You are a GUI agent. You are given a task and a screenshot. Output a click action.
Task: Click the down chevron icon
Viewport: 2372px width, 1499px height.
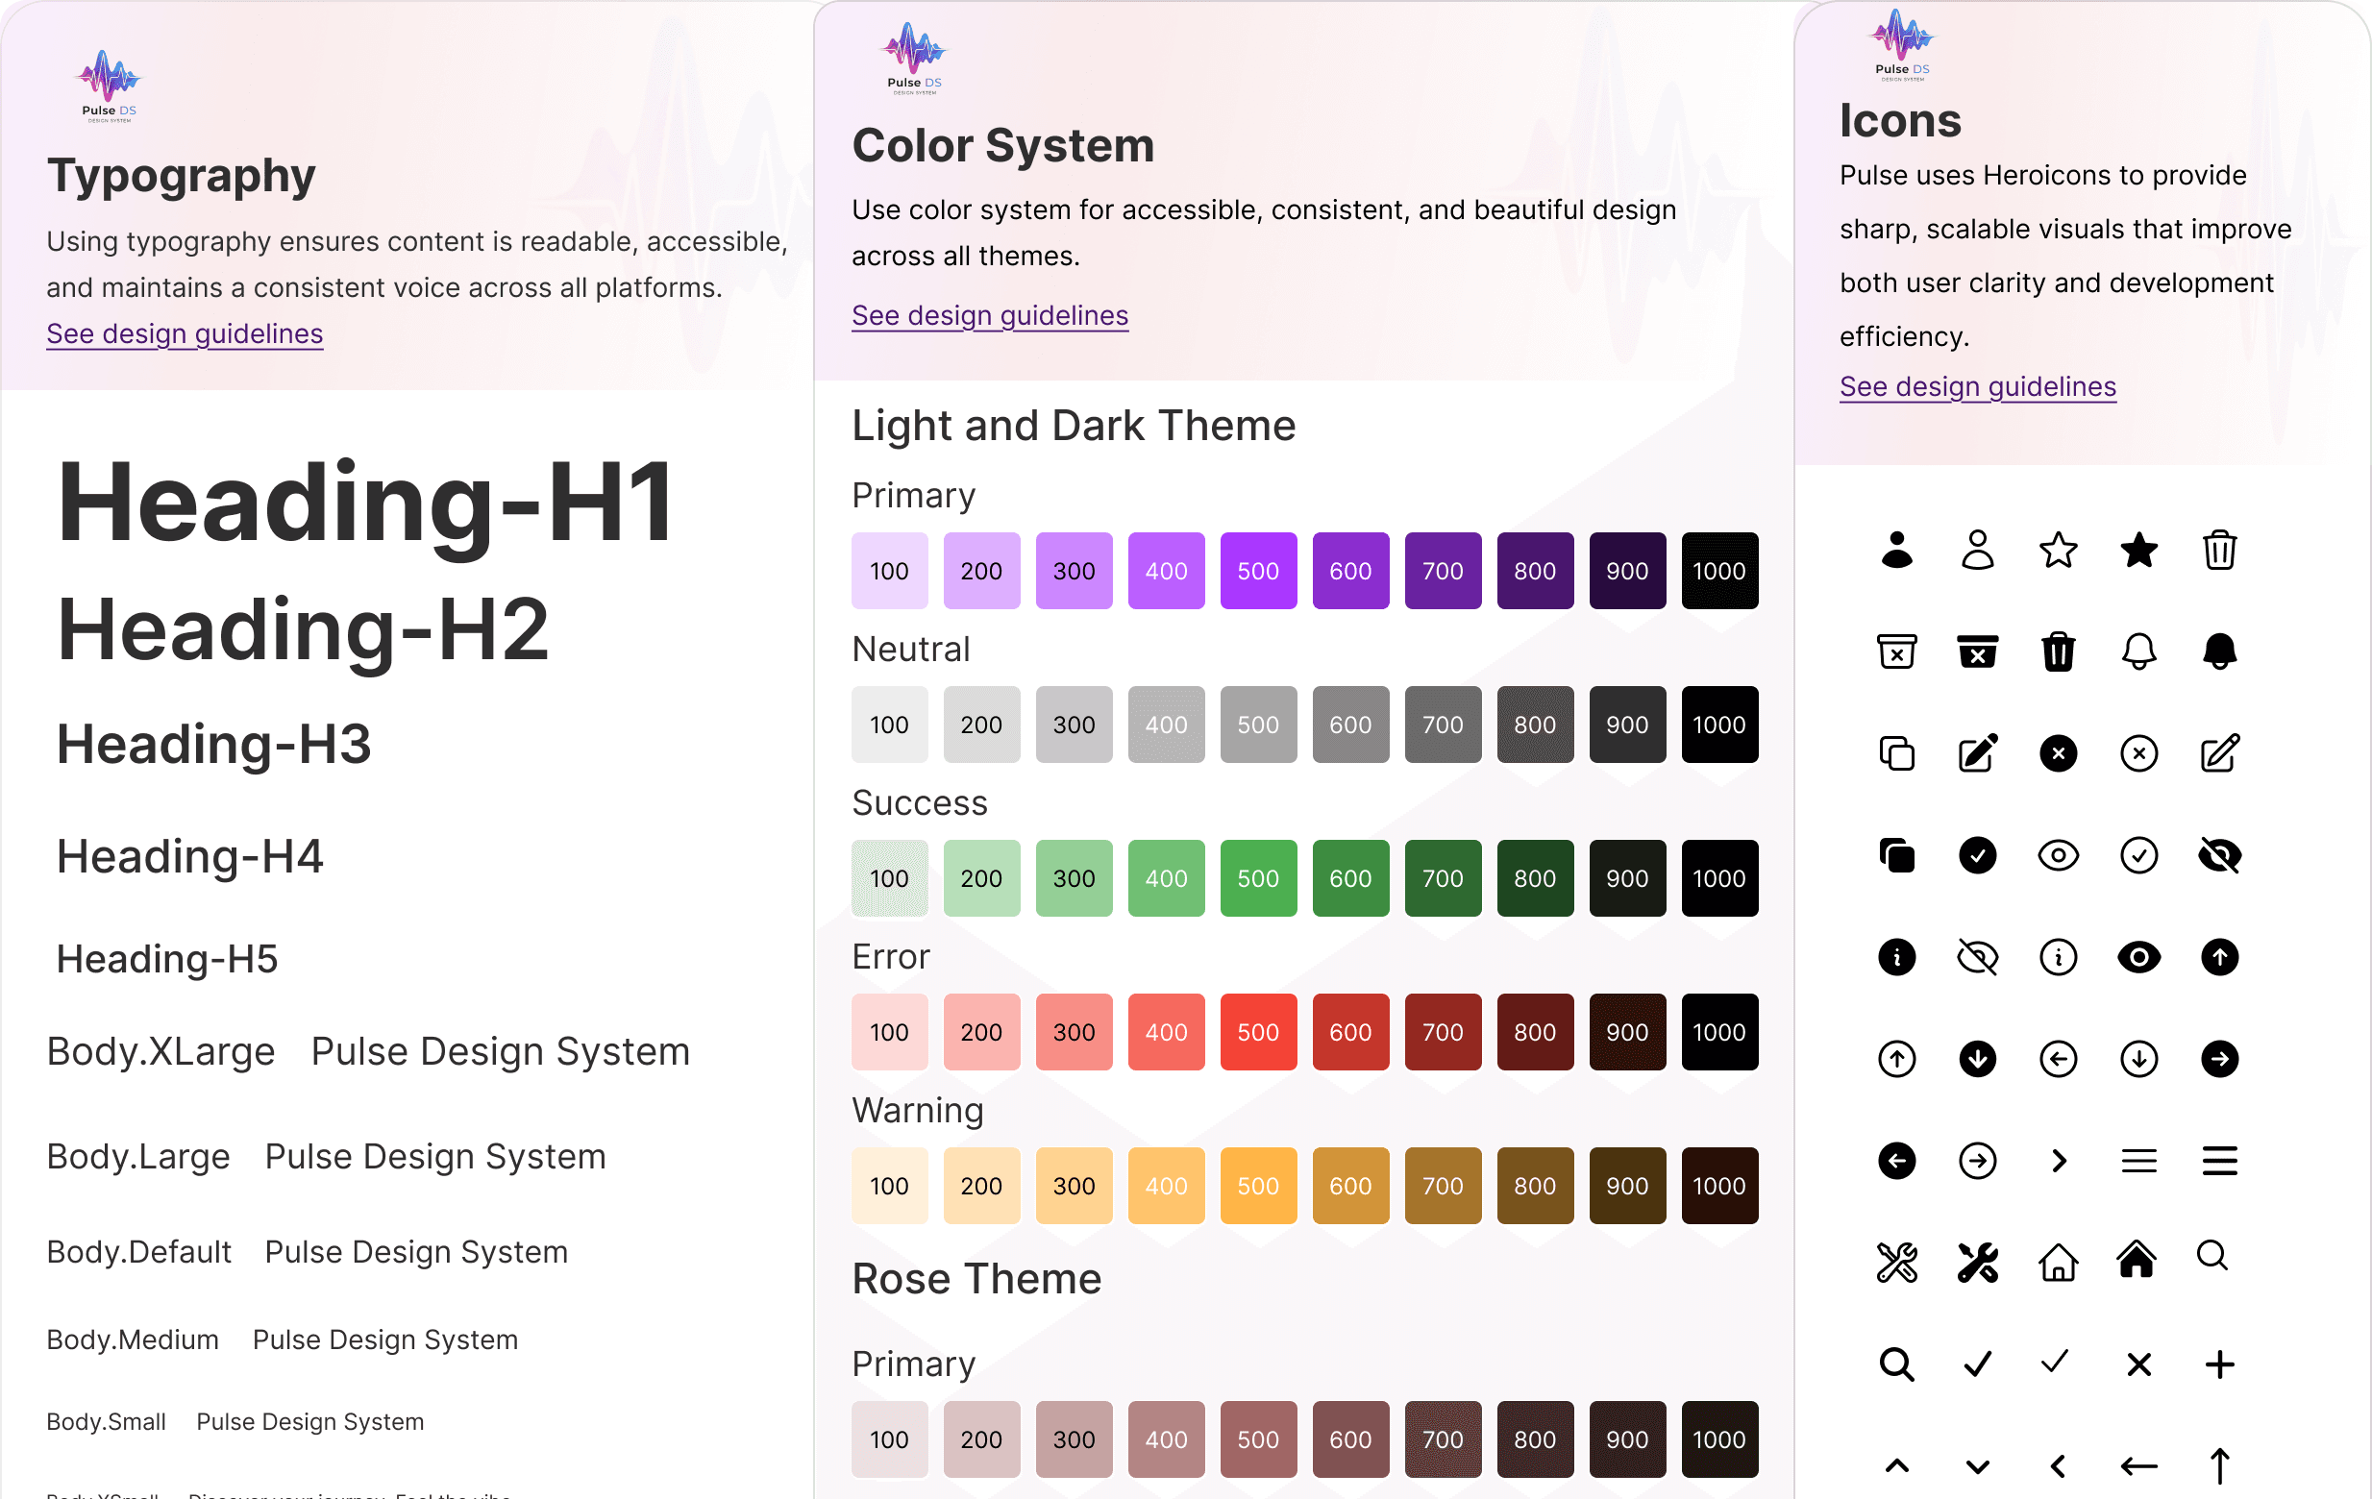(1977, 1465)
